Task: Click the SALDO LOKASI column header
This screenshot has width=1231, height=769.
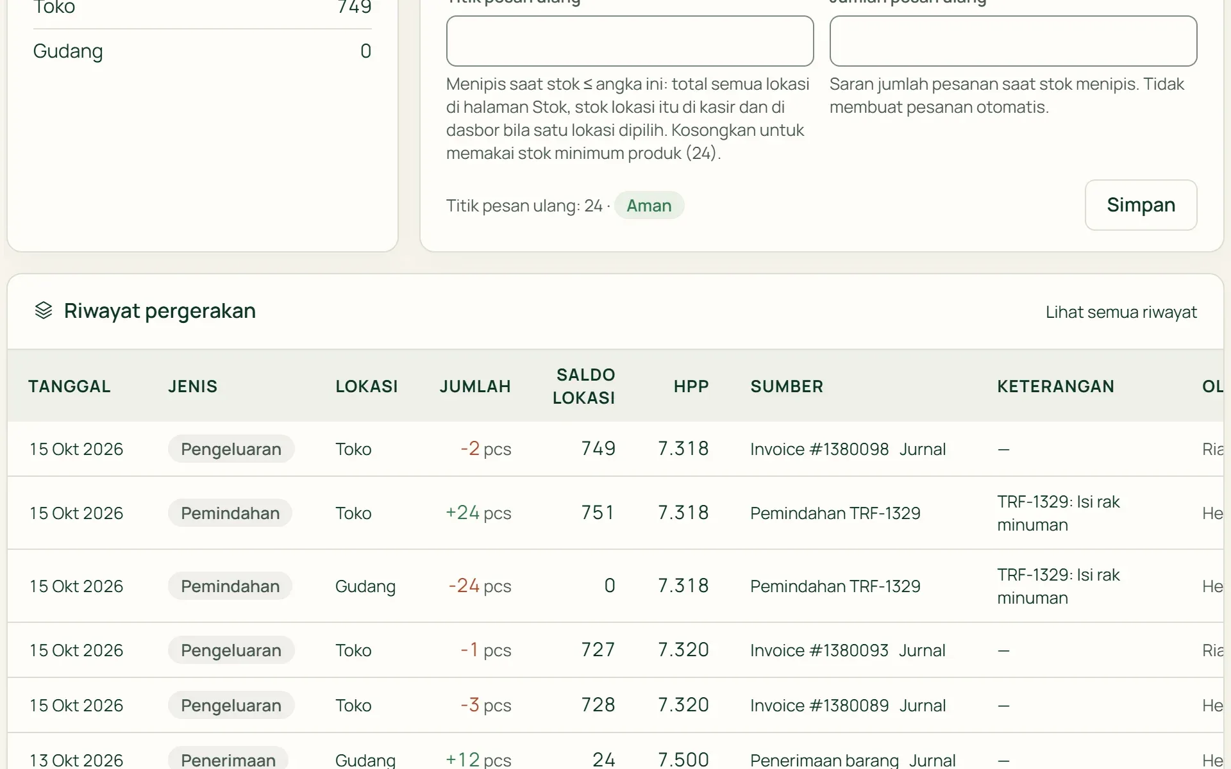Action: [x=583, y=386]
